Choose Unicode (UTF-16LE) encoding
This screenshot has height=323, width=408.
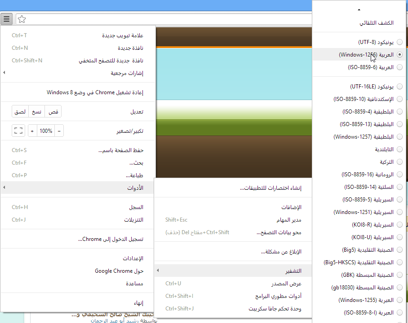pos(399,86)
